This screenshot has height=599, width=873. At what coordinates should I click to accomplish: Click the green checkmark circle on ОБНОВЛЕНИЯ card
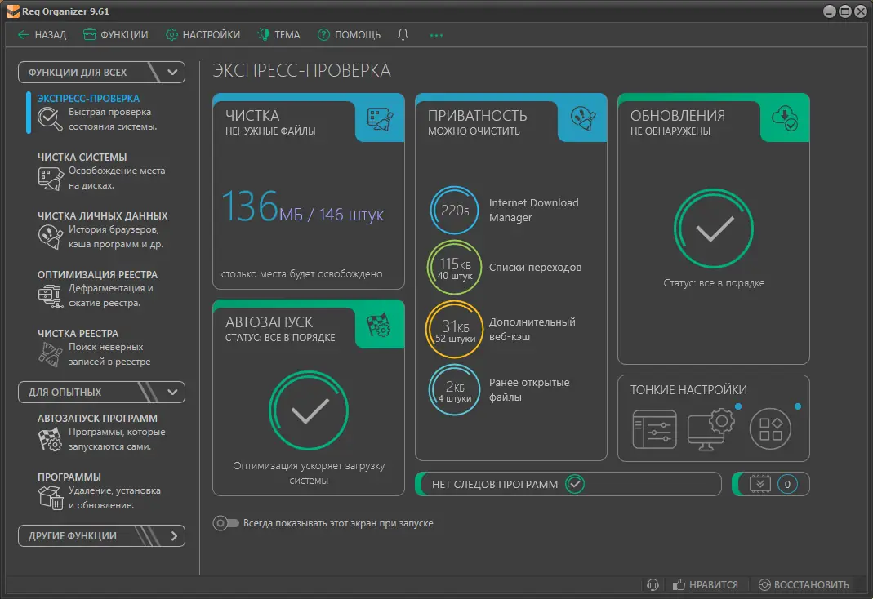[714, 229]
